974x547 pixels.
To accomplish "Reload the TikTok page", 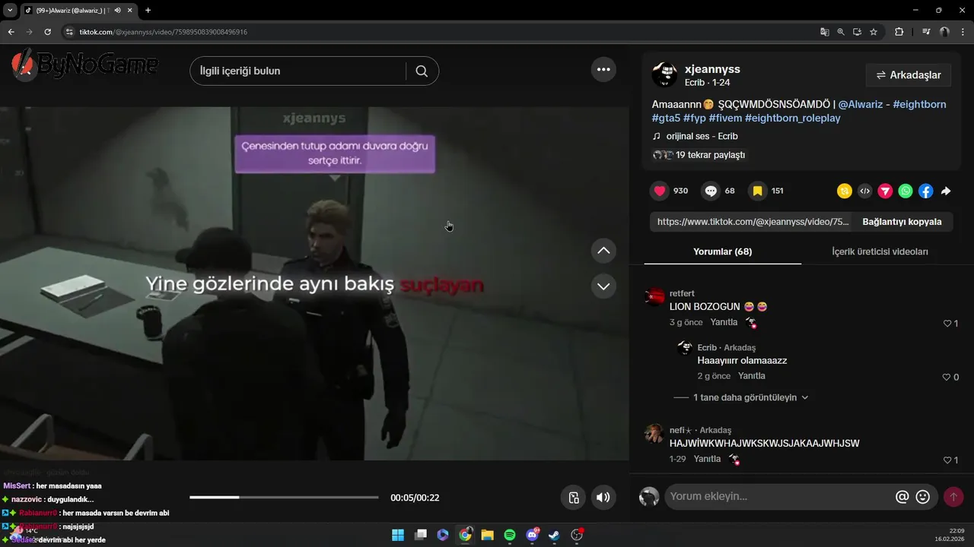I will [x=48, y=32].
